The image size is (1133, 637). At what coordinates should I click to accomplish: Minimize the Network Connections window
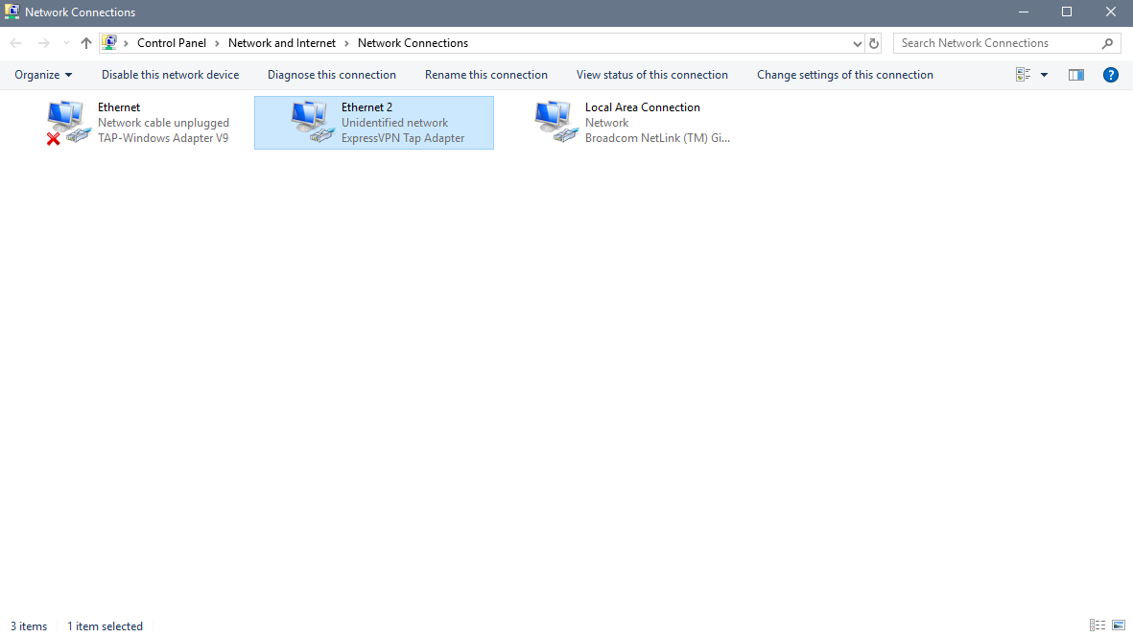click(1024, 12)
